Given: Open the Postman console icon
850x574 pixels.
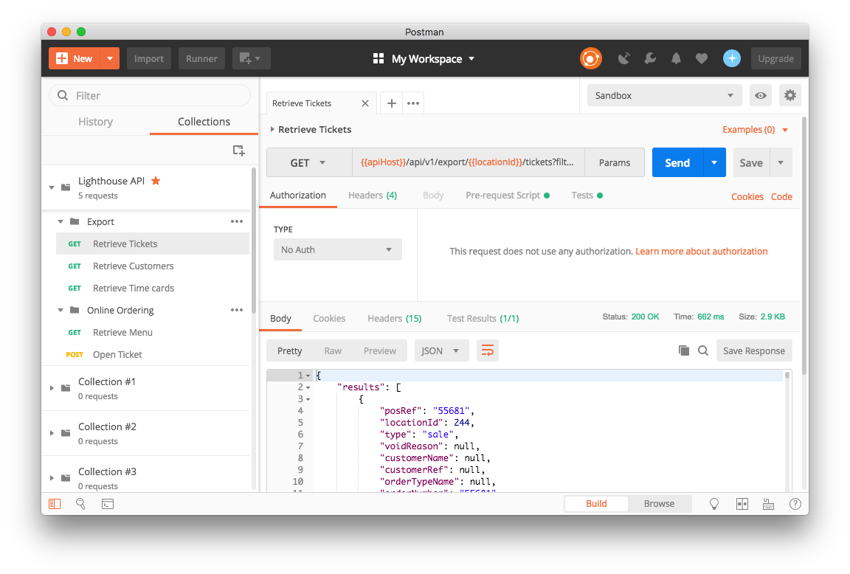Looking at the screenshot, I should 108,504.
